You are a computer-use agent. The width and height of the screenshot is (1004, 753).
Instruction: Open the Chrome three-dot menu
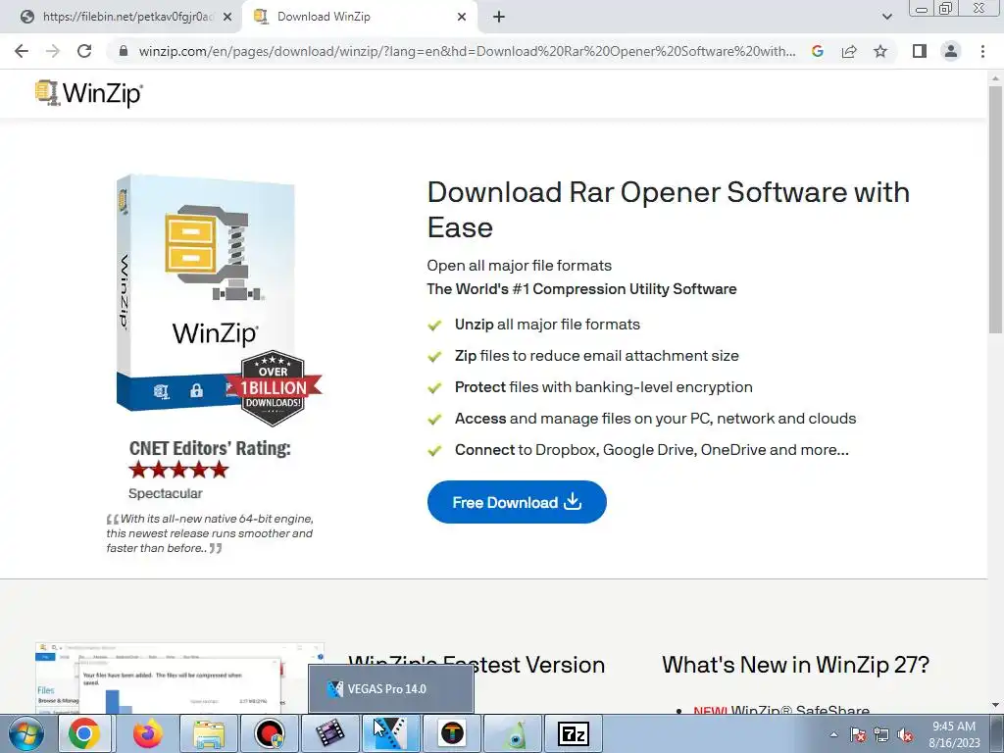(x=982, y=51)
